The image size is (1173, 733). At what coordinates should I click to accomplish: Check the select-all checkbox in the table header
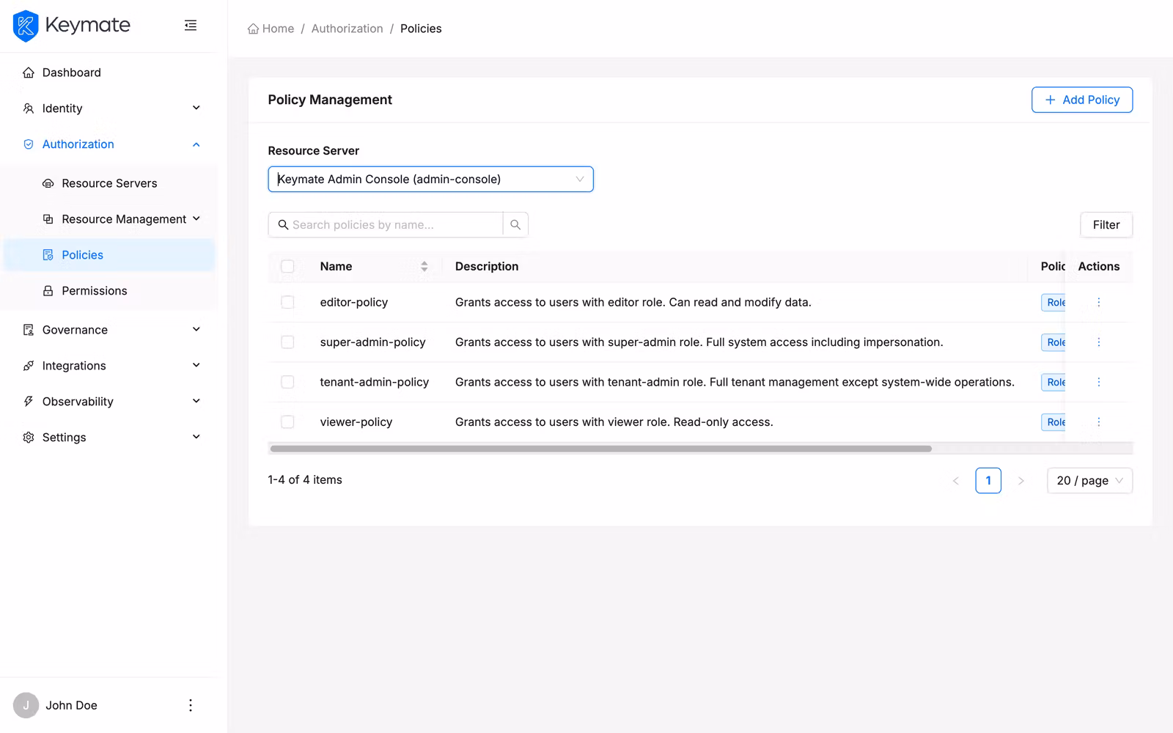pyautogui.click(x=287, y=266)
